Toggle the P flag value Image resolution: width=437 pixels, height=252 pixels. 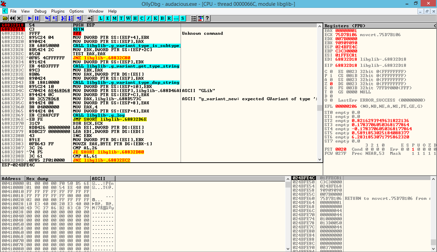(331, 76)
